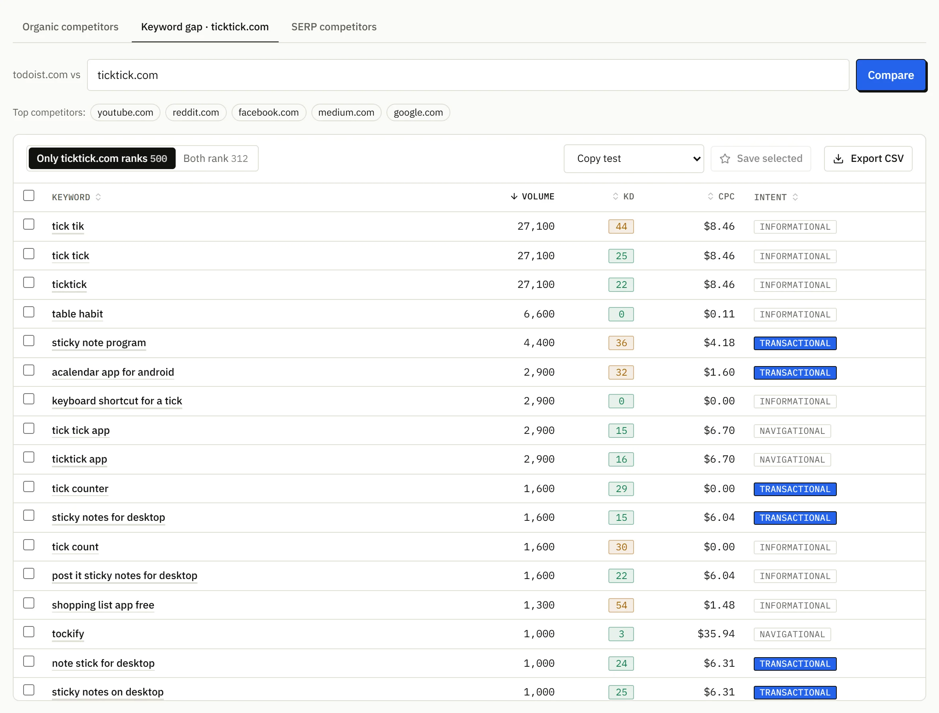
Task: Pick the medium.com competitor chip
Action: point(346,112)
